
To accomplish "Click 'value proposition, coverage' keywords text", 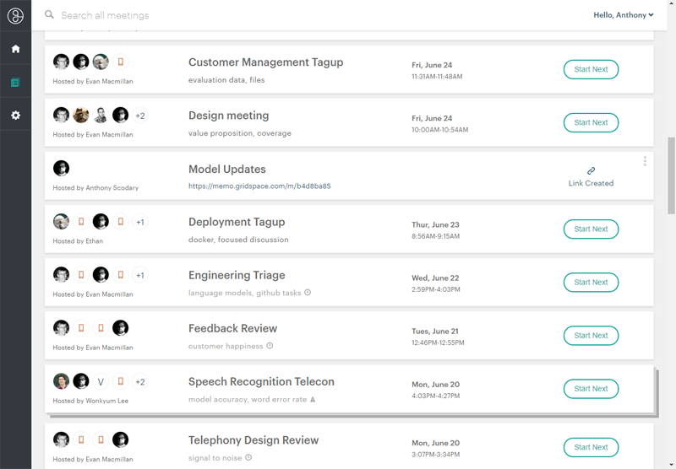I will point(240,133).
